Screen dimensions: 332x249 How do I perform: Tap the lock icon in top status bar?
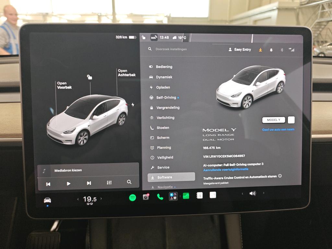144,38
